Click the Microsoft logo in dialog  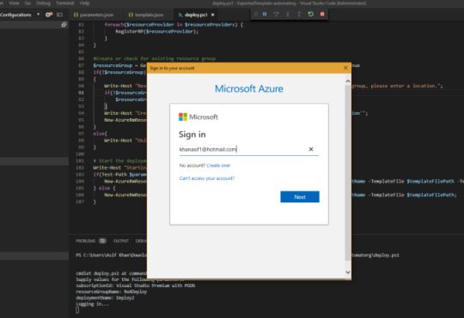(198, 117)
